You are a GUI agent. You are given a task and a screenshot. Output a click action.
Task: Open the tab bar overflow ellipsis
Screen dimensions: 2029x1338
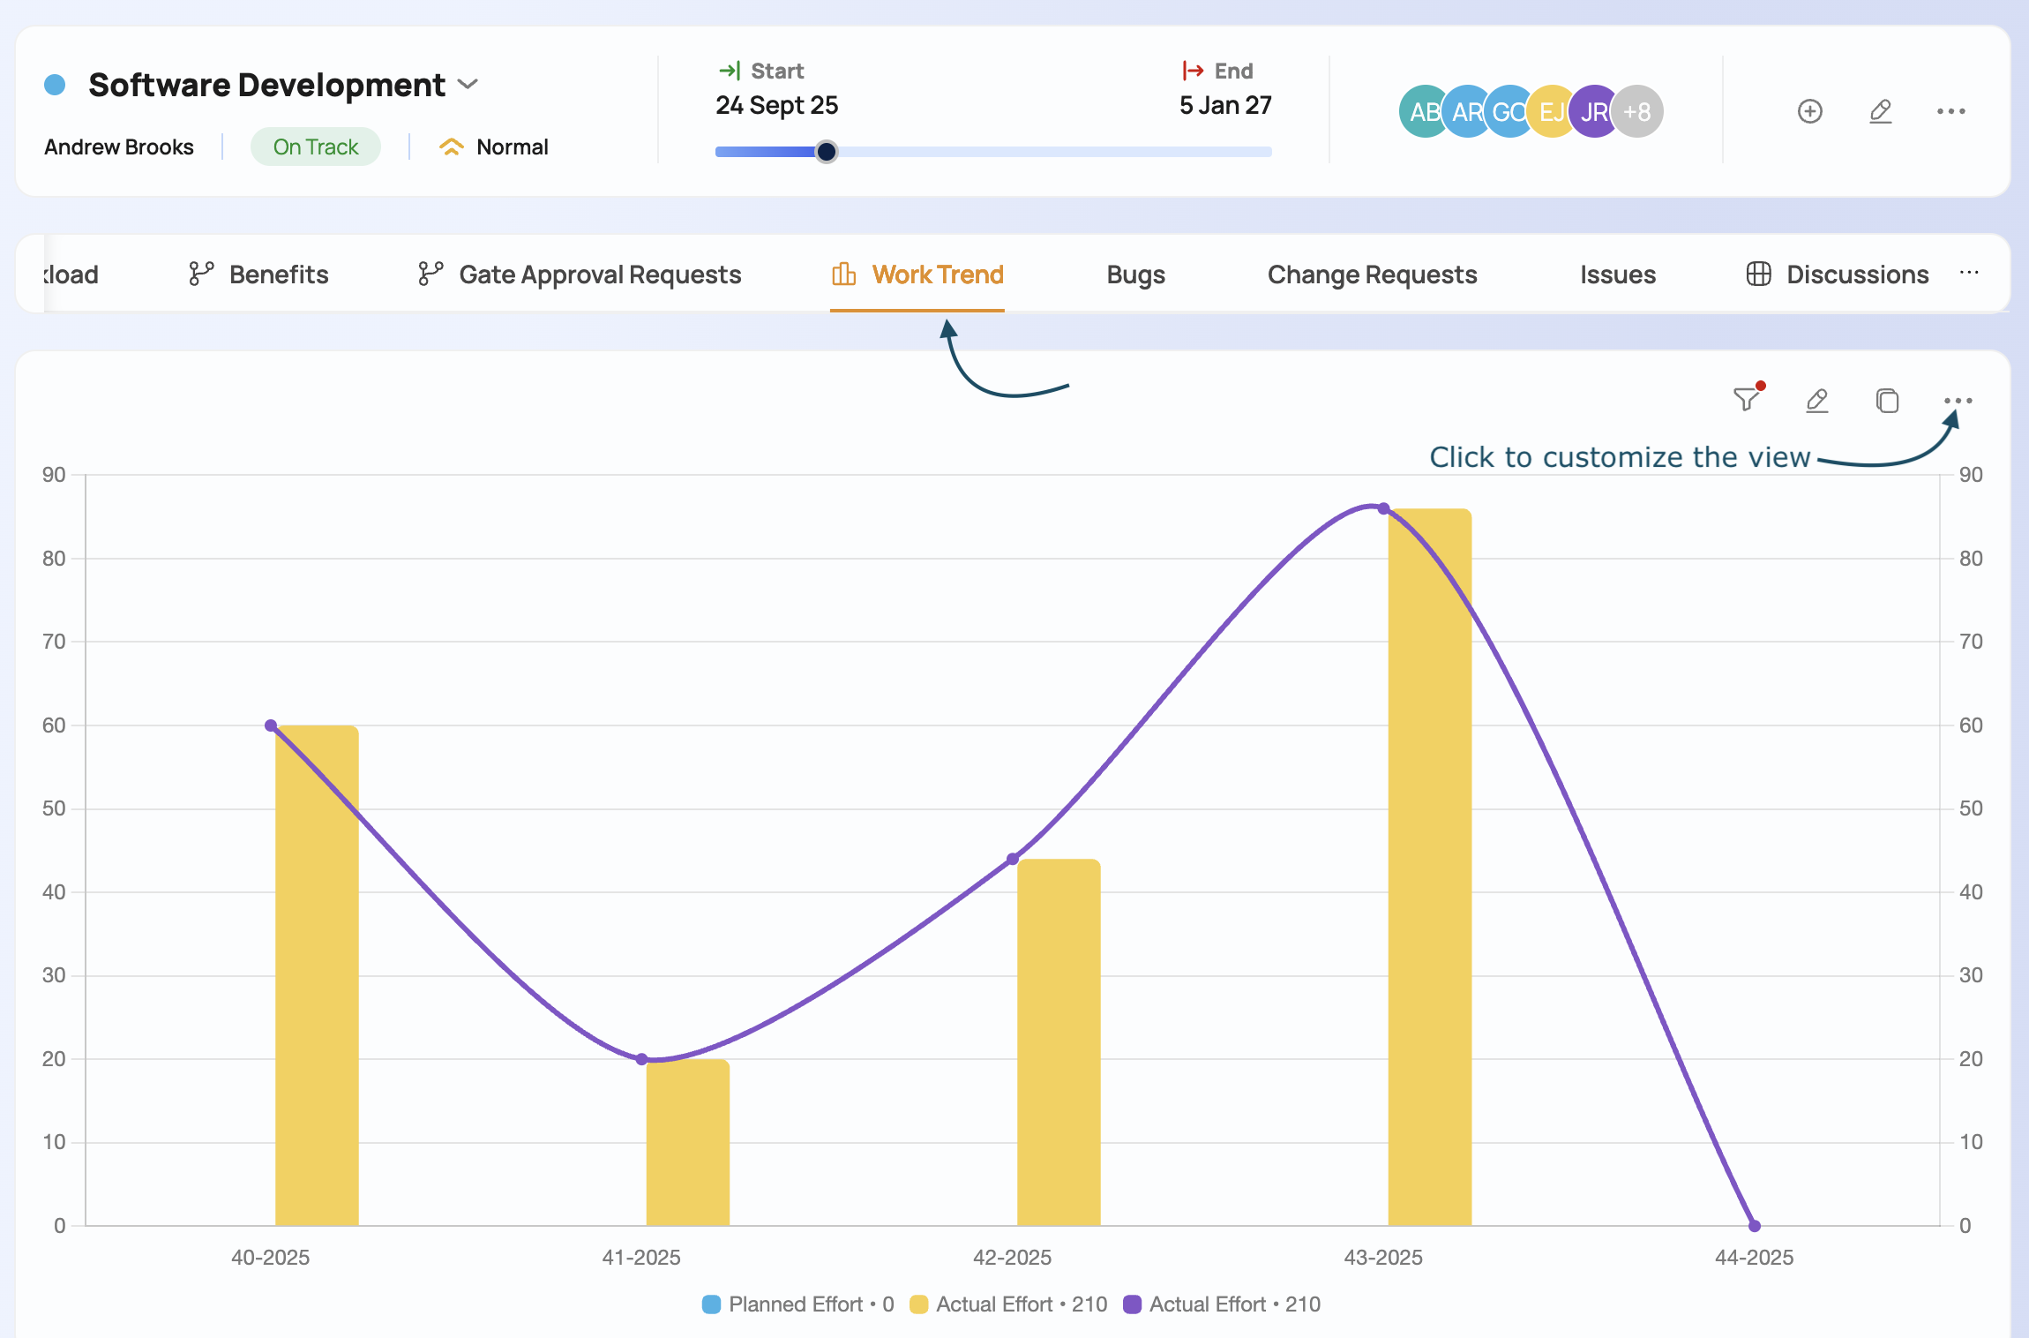(x=1969, y=274)
